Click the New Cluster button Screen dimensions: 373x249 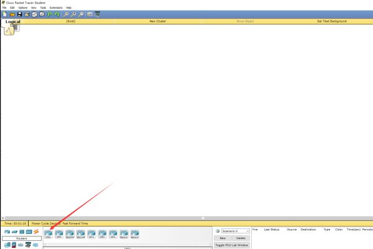click(x=158, y=21)
